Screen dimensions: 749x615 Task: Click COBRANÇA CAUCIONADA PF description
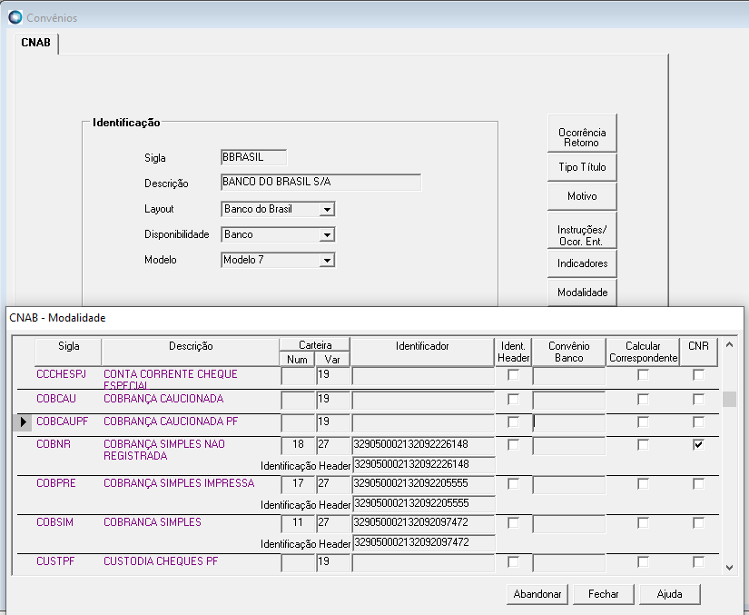click(171, 422)
